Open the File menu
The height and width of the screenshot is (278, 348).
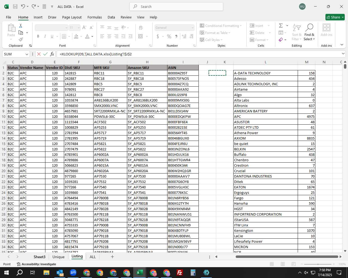(8, 17)
